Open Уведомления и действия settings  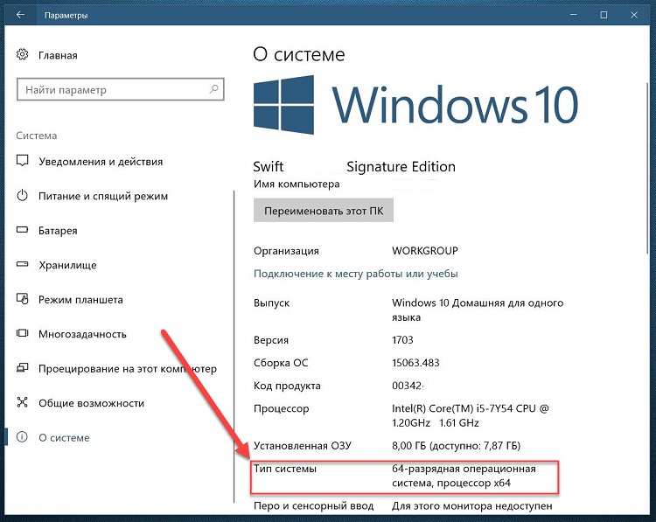[x=101, y=162]
